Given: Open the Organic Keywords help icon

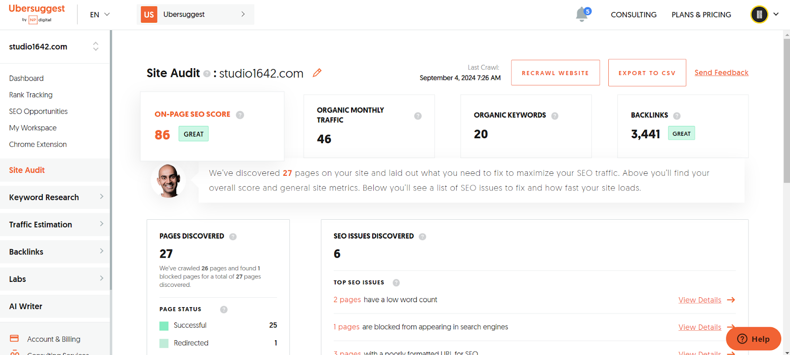Looking at the screenshot, I should [554, 116].
